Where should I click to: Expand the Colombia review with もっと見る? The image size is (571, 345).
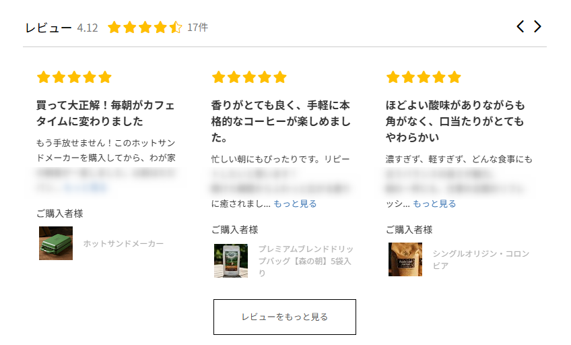click(434, 203)
